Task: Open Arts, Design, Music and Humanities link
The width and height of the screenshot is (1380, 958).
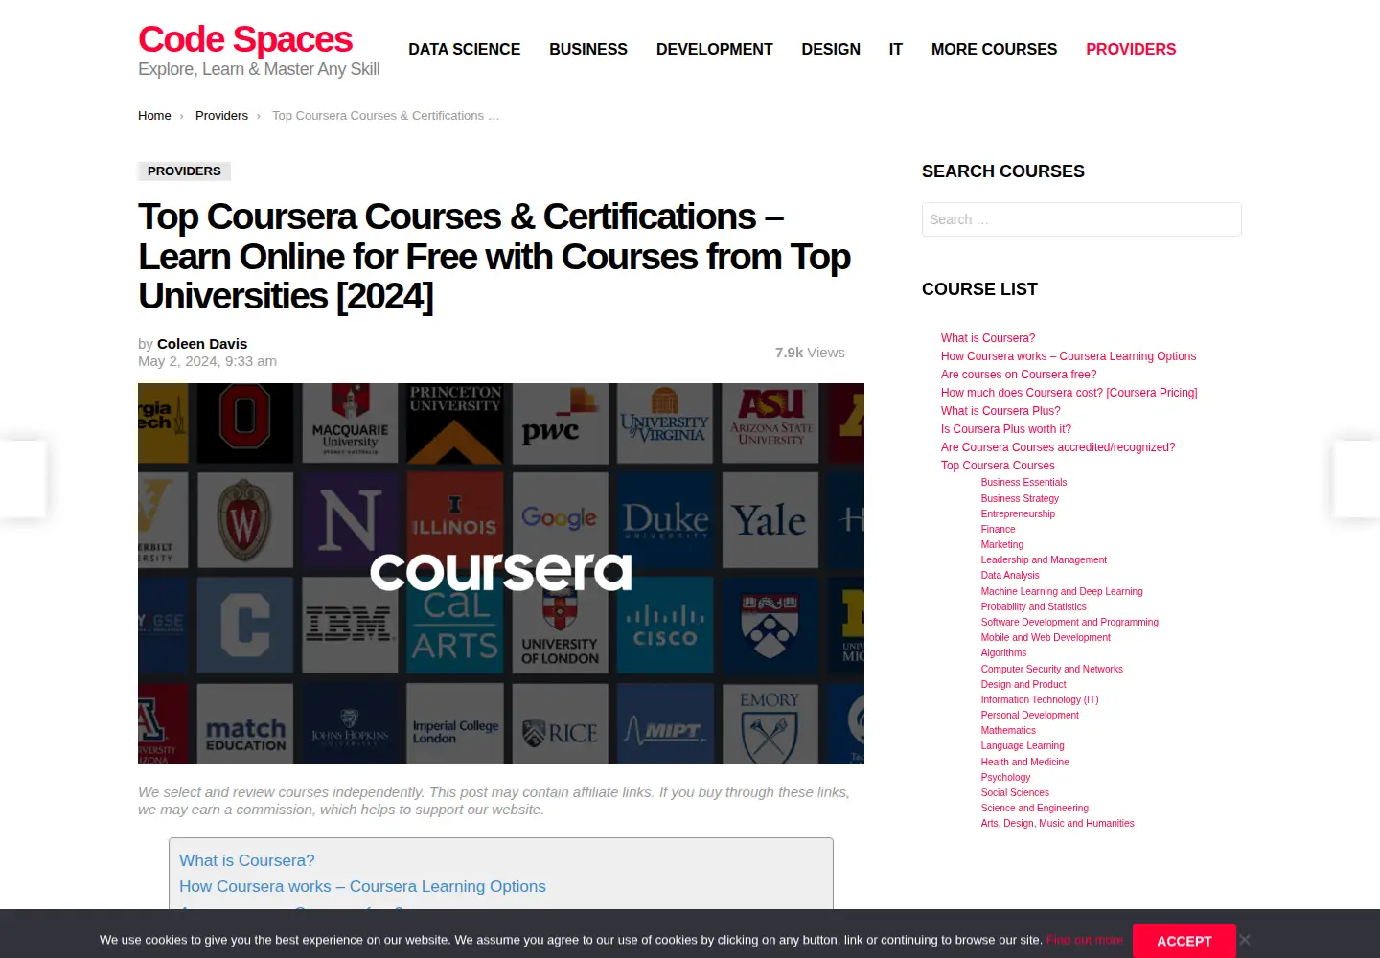Action: (x=1058, y=823)
